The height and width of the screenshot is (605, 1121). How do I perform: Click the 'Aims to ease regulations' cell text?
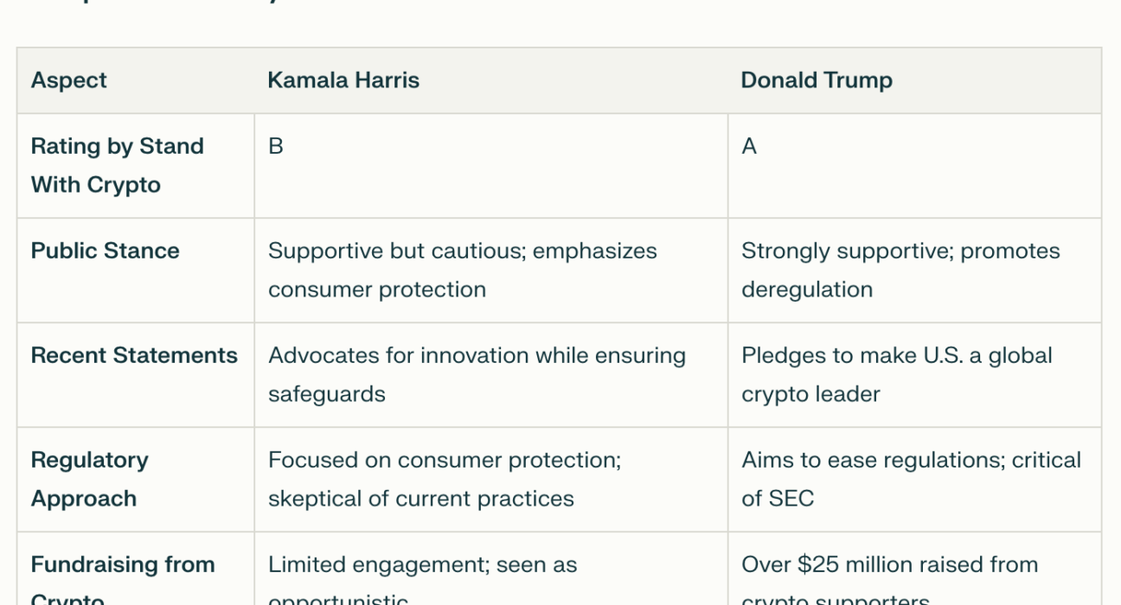click(x=911, y=460)
